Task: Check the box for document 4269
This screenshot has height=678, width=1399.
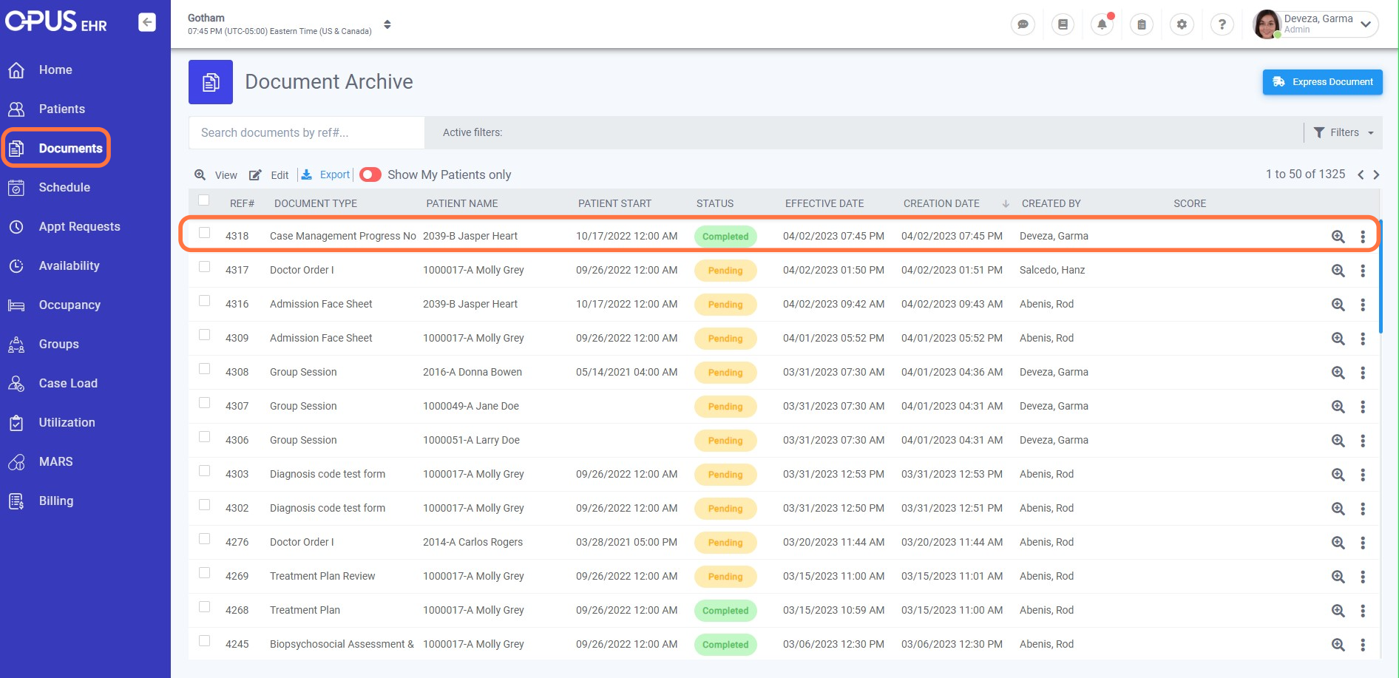Action: coord(205,573)
